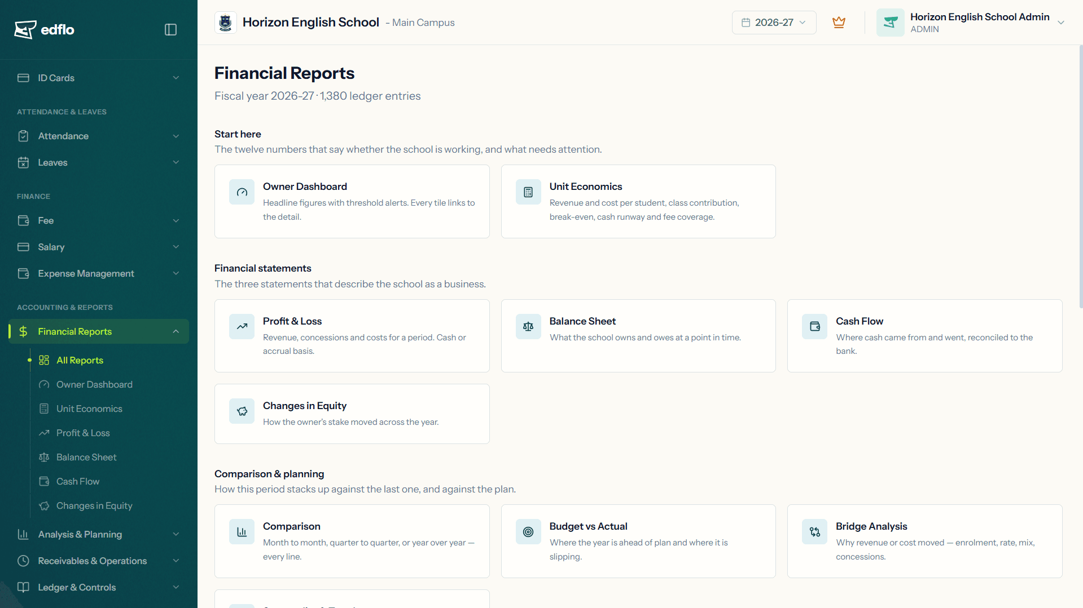Screen dimensions: 1083x608
Task: Click the Salary card icon
Action: click(23, 247)
